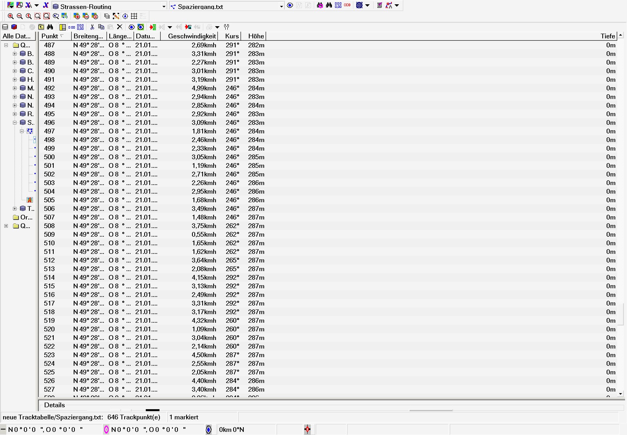Click the scissors cut icon
627x435 pixels.
pos(92,27)
